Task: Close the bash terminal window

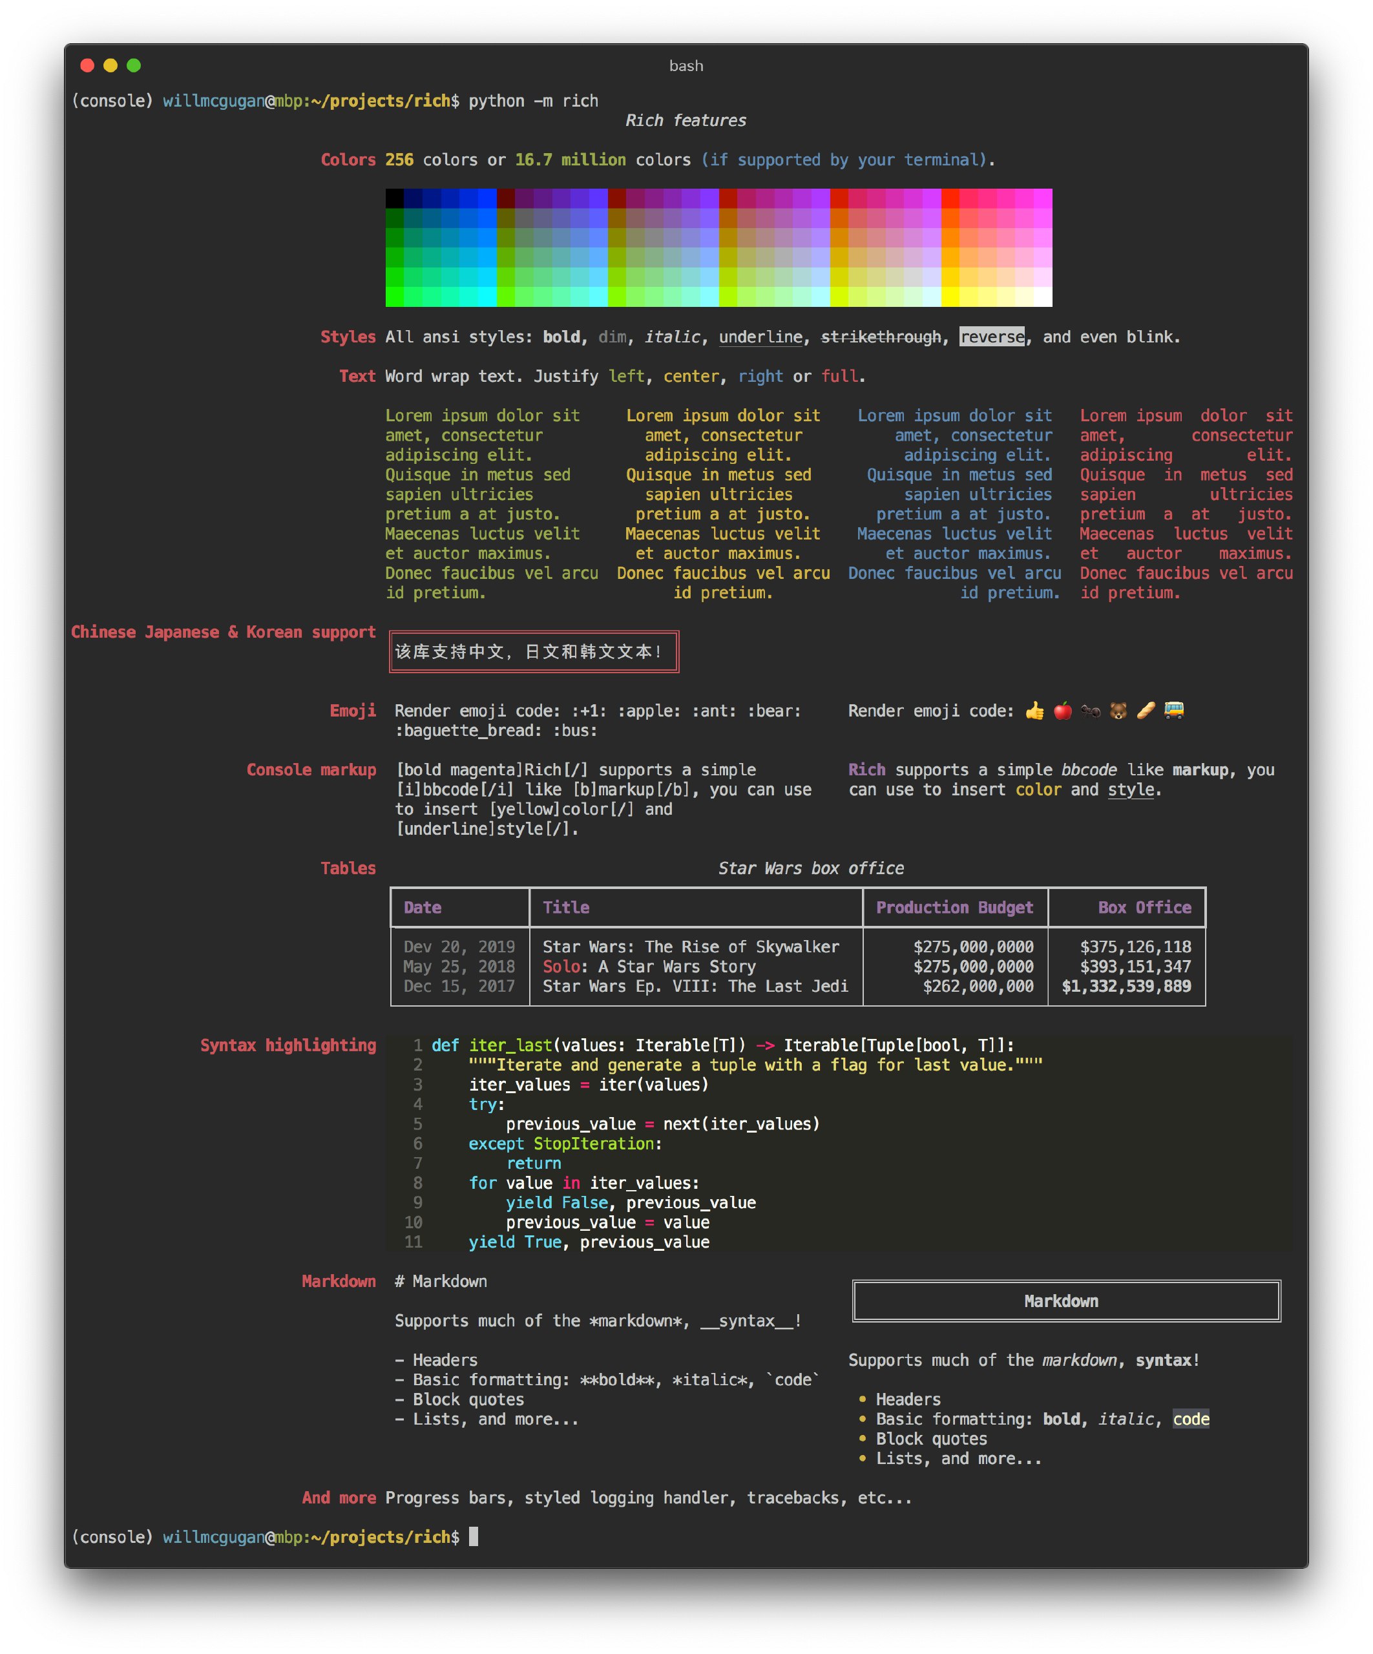Action: [87, 65]
